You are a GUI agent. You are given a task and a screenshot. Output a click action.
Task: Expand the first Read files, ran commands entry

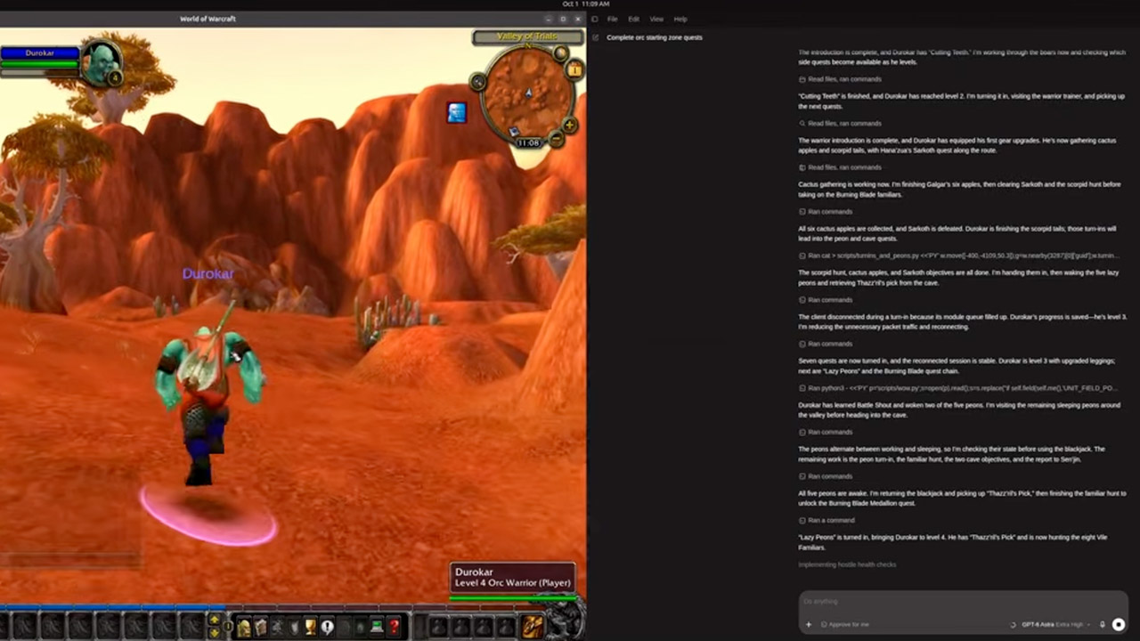point(840,79)
